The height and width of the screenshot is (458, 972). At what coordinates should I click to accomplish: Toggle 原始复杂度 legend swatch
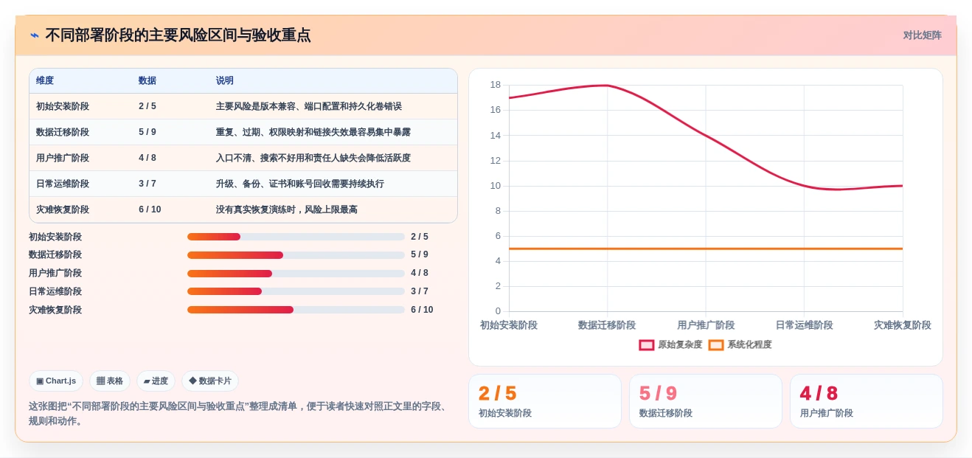click(647, 344)
